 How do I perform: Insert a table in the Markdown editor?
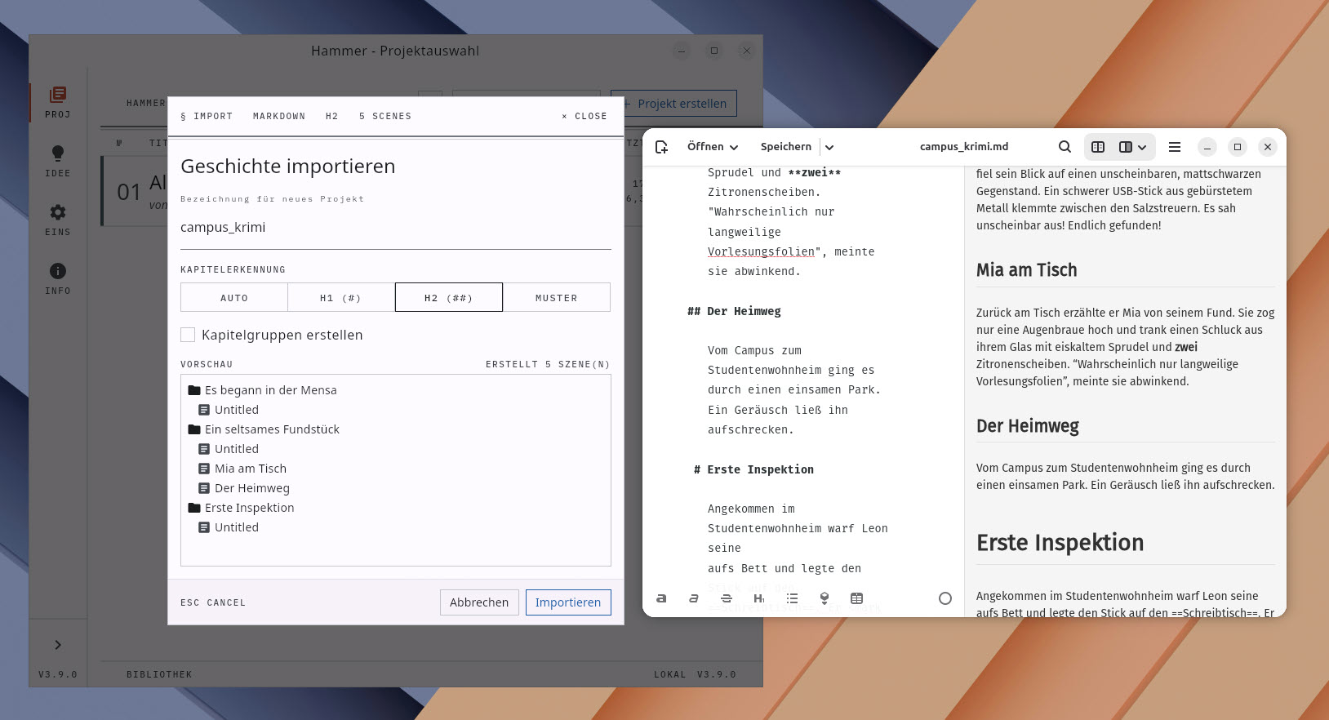(x=856, y=598)
